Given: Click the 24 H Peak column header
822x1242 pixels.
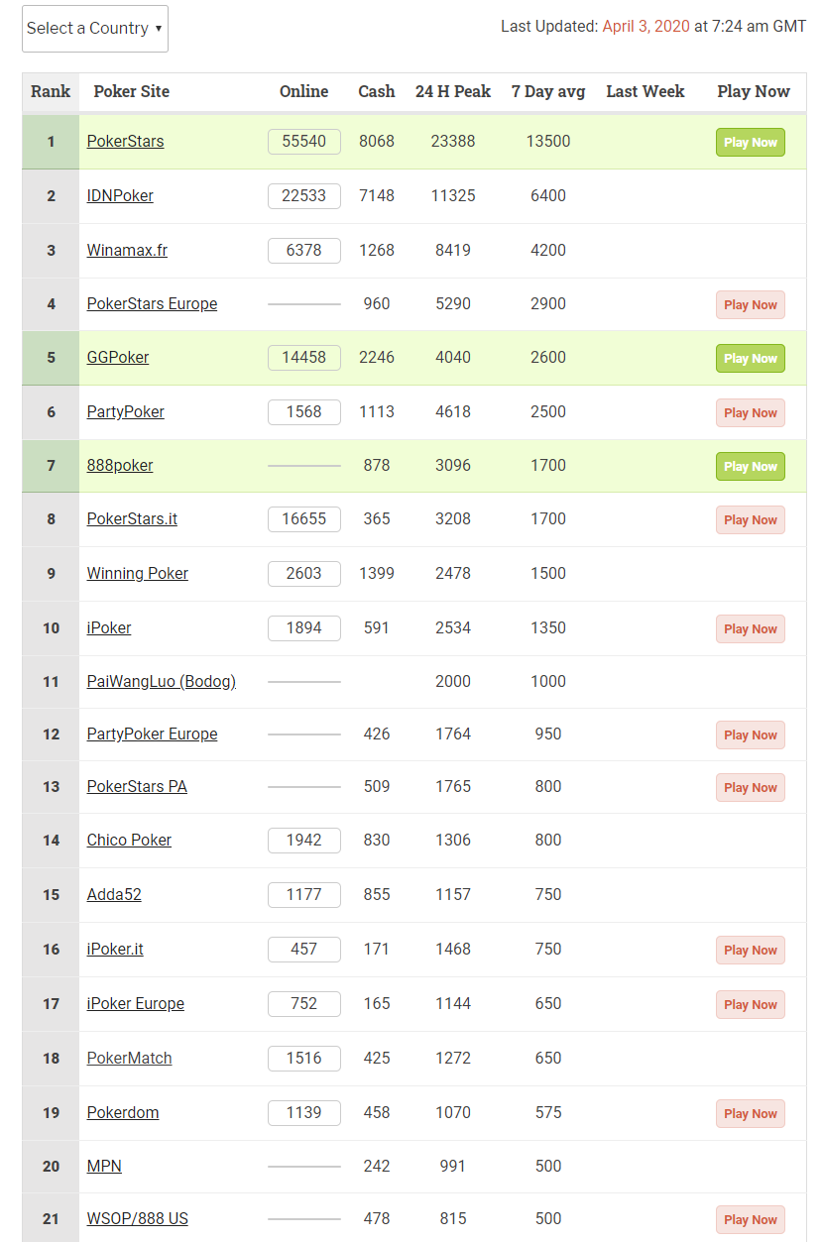Looking at the screenshot, I should click(x=453, y=91).
